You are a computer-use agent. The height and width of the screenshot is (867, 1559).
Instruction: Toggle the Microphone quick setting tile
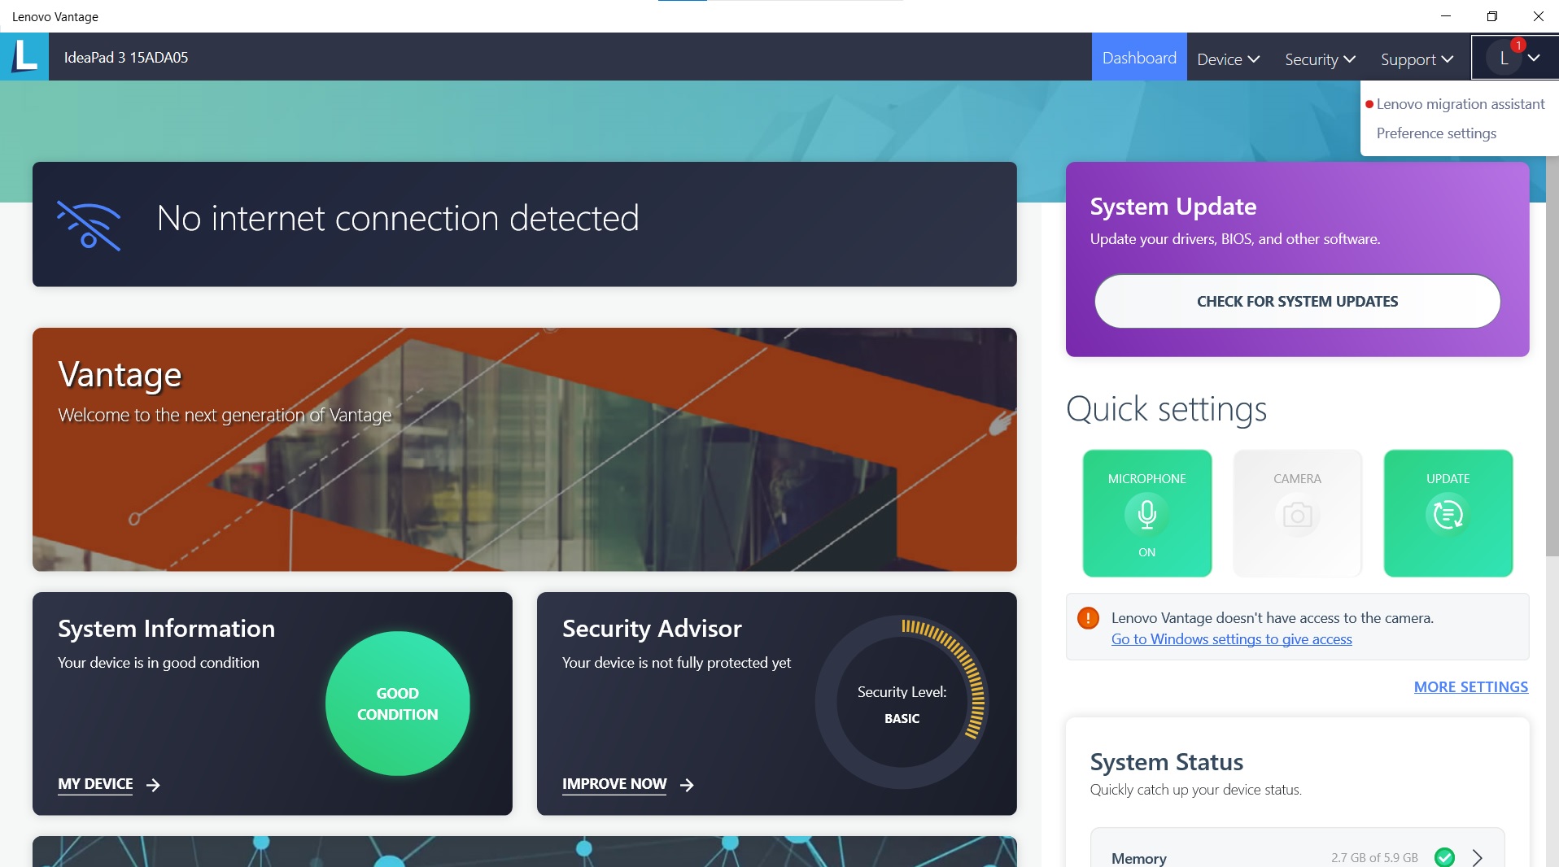click(1146, 513)
